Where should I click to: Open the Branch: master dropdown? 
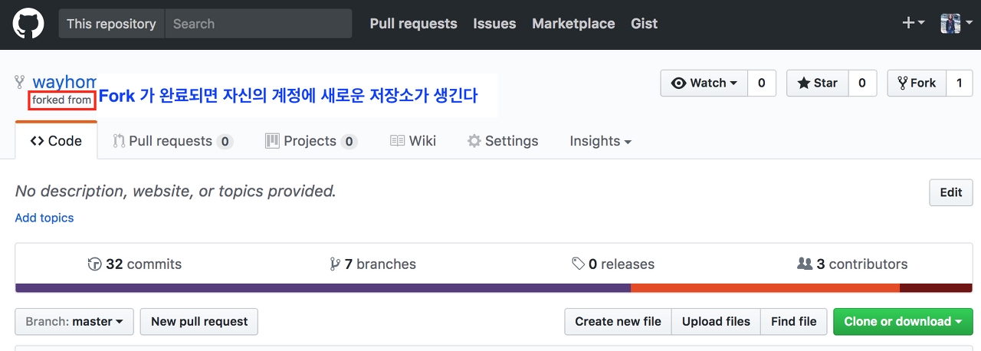pyautogui.click(x=74, y=322)
